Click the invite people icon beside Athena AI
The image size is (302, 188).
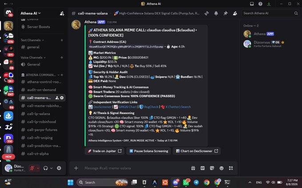tap(62, 13)
